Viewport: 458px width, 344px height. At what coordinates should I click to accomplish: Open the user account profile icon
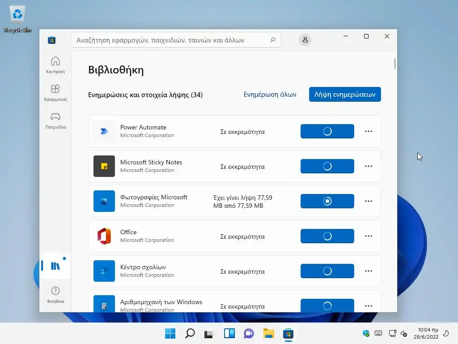[x=305, y=40]
